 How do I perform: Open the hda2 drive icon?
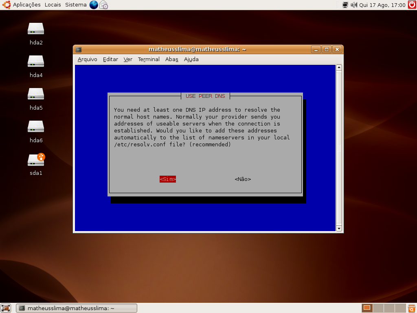36,29
